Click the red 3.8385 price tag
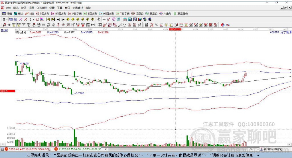 click(8, 91)
